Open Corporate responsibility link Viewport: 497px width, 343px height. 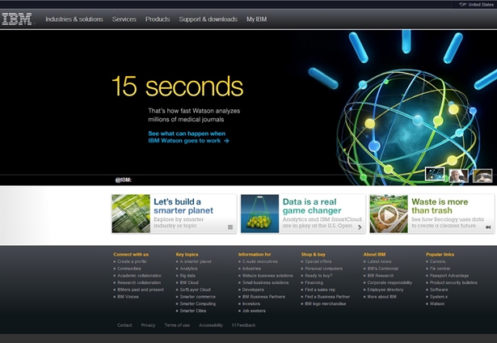tap(390, 282)
